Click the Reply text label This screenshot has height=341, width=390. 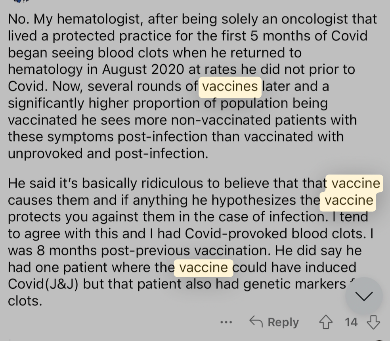[x=283, y=322]
